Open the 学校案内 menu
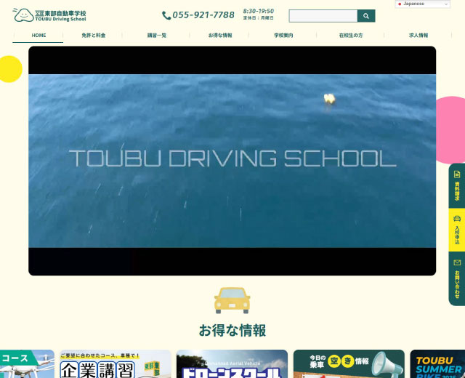 pos(283,36)
